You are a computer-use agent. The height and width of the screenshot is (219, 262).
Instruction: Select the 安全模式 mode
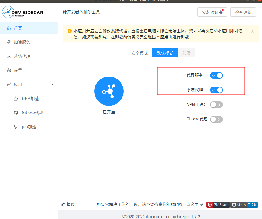pos(140,53)
